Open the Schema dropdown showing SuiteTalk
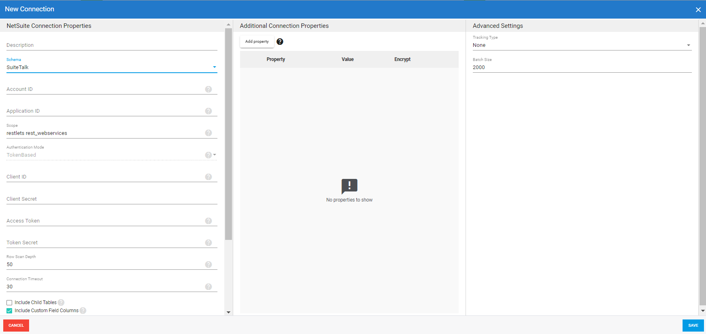Screen dimensions: 706x334 pyautogui.click(x=112, y=67)
